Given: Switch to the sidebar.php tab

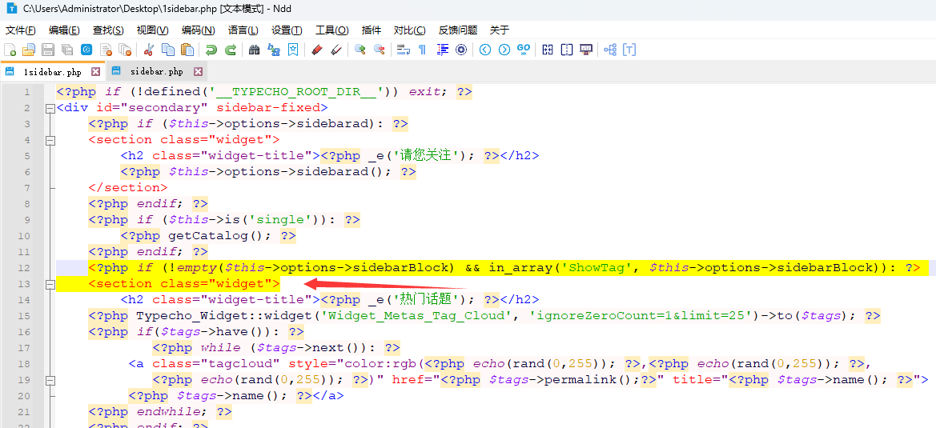Looking at the screenshot, I should pyautogui.click(x=156, y=71).
